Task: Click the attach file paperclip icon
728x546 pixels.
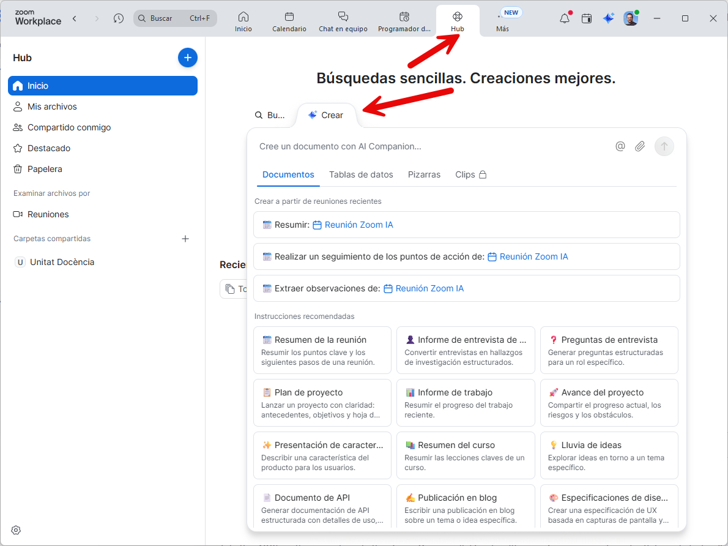Action: pos(640,146)
